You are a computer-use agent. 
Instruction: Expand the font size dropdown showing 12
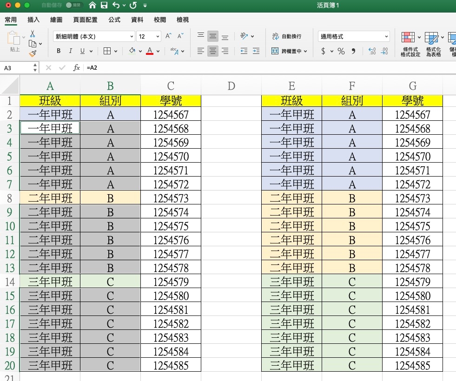[158, 36]
